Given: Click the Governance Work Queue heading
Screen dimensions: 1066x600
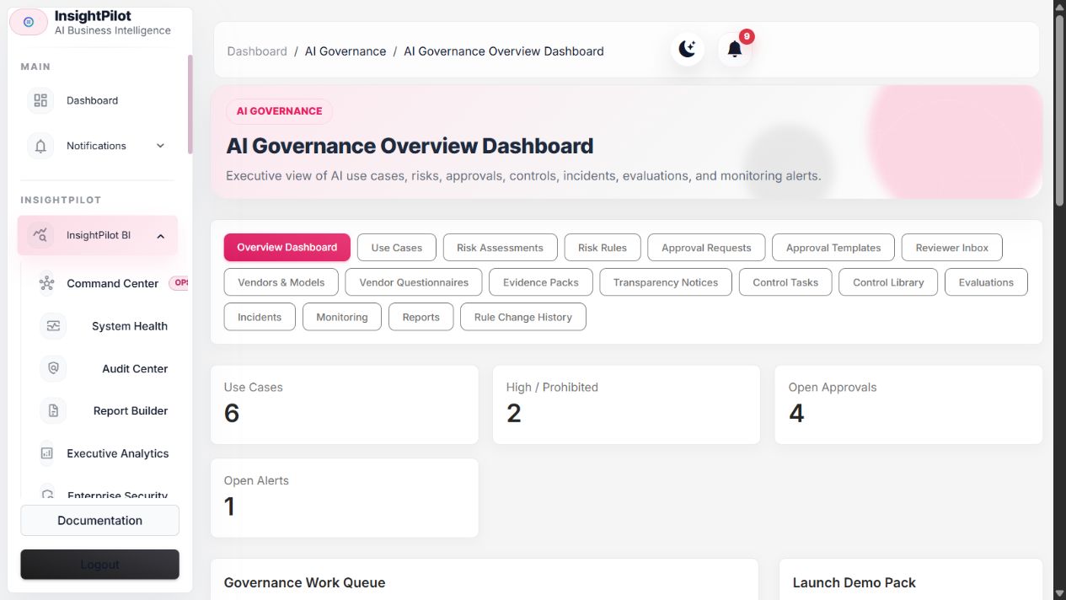Looking at the screenshot, I should (x=304, y=582).
